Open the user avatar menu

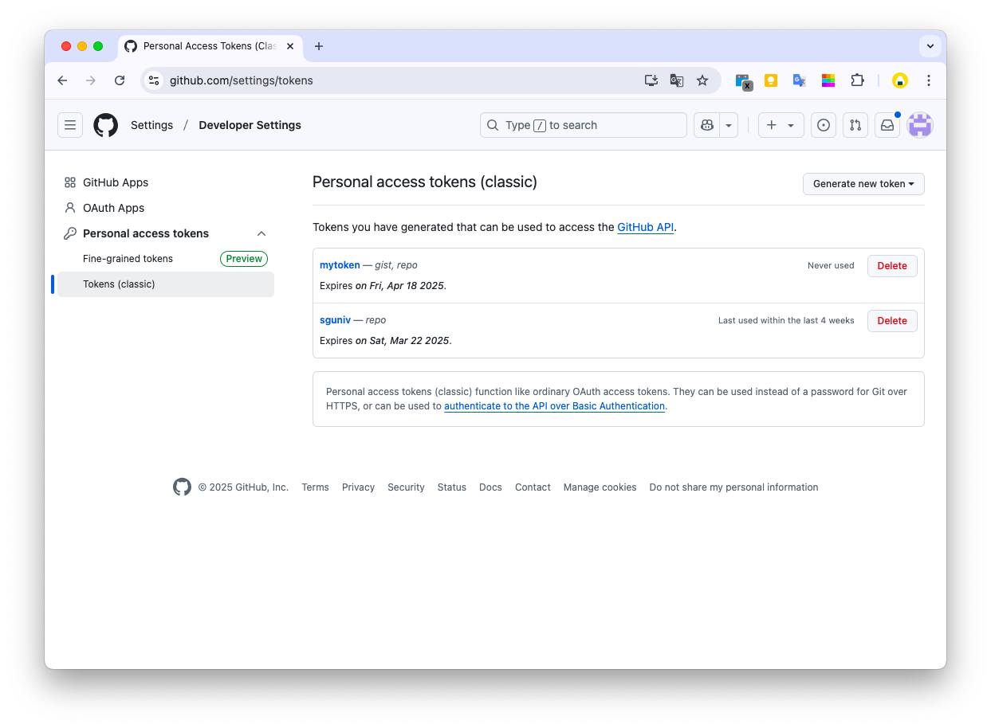tap(920, 125)
